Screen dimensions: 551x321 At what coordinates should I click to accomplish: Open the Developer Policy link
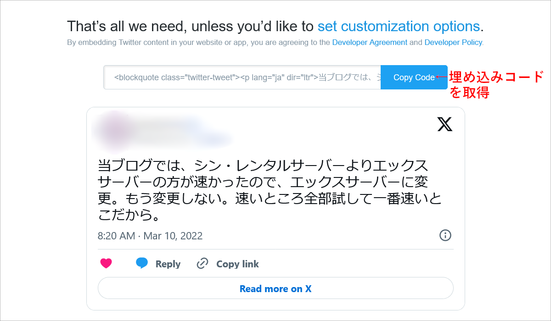tap(453, 42)
